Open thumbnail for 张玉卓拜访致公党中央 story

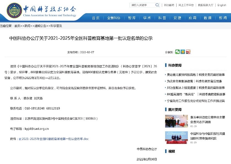176,121
